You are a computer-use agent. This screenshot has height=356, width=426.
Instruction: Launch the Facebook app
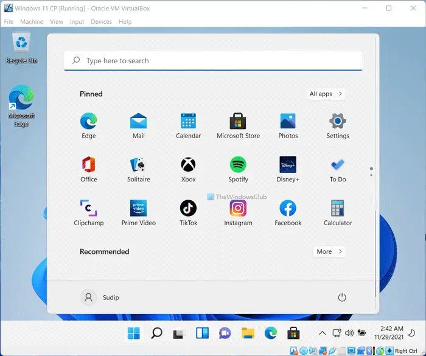[x=288, y=212]
